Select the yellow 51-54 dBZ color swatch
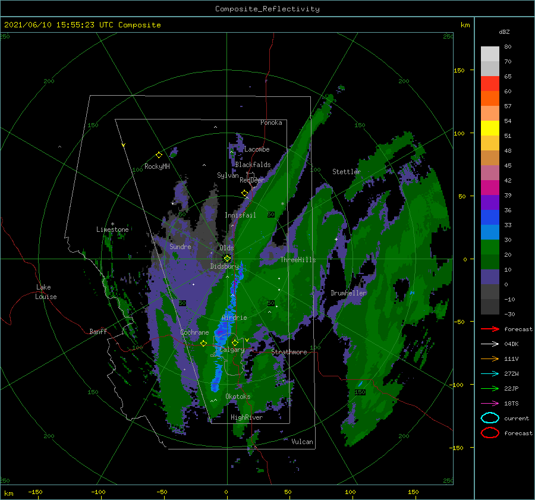 [x=490, y=128]
